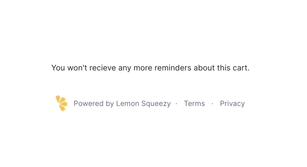Open the Privacy link
This screenshot has height=167, width=307.
pos(232,104)
